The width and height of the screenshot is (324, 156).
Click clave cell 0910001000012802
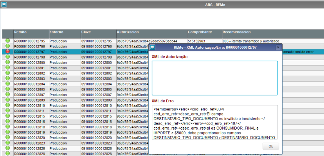point(99,73)
